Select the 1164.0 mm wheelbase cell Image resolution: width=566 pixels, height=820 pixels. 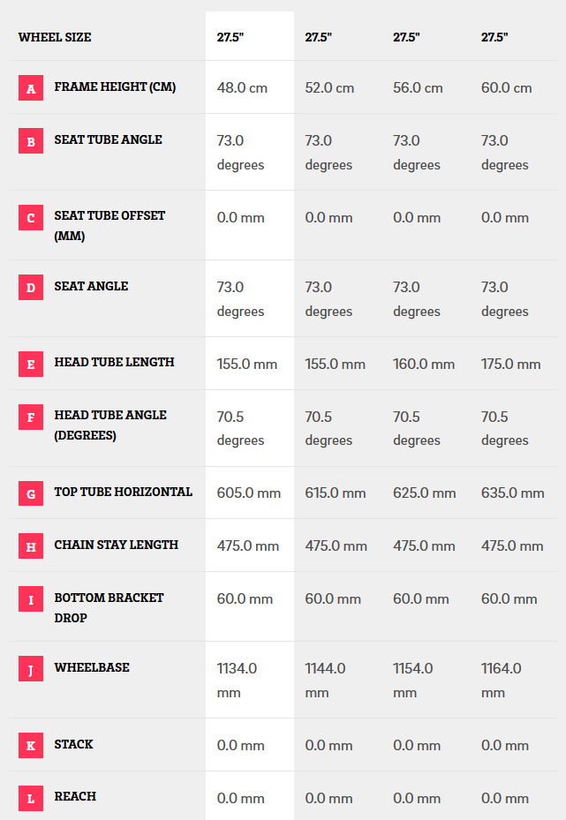pos(502,681)
